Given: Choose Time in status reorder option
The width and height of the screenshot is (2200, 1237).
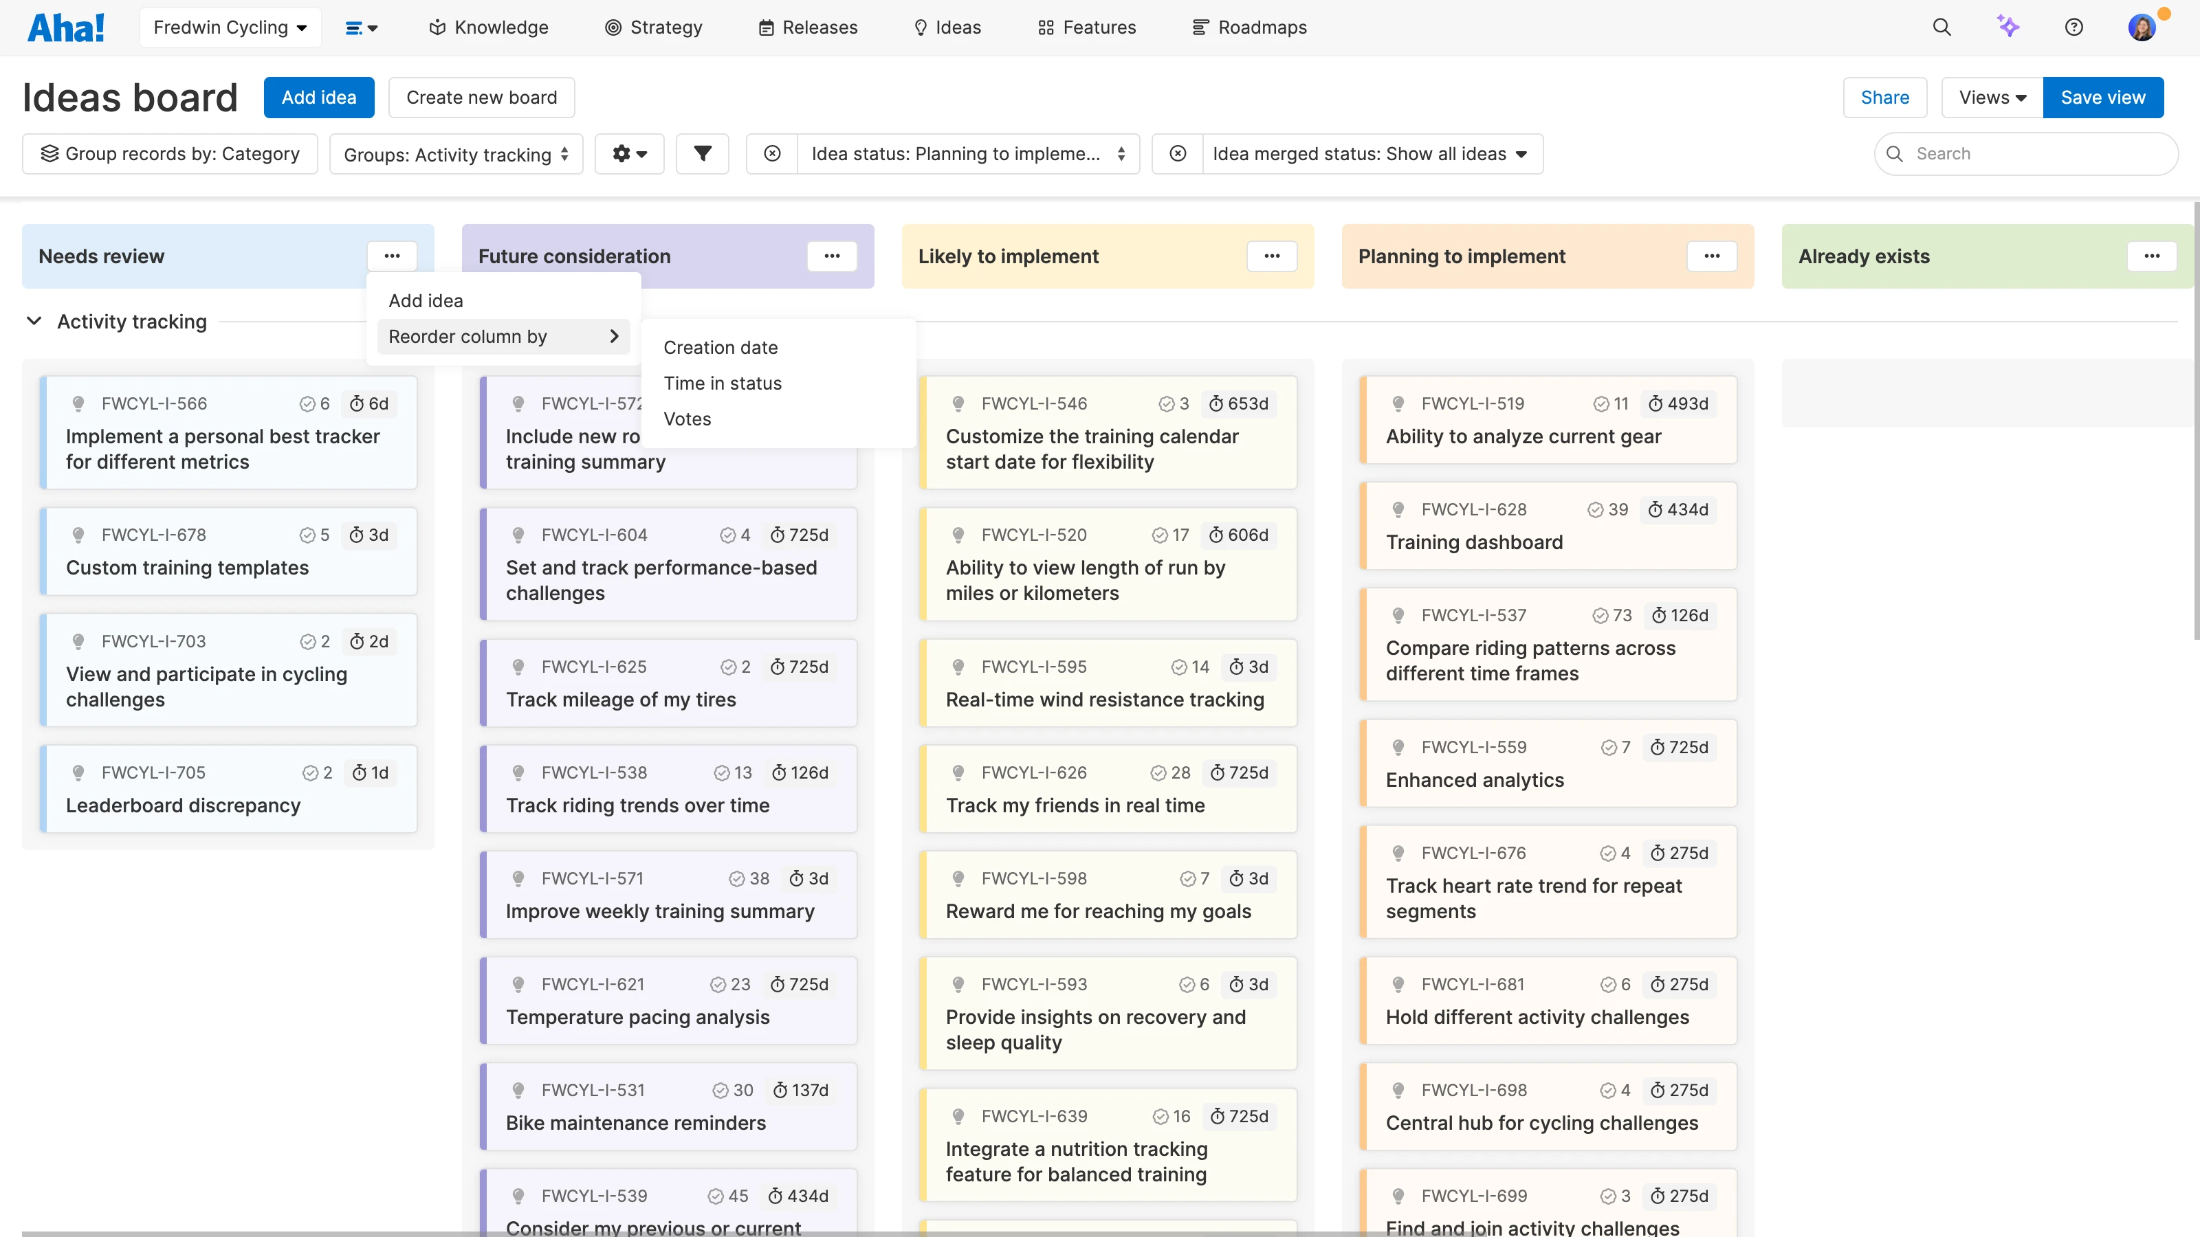Looking at the screenshot, I should click(x=723, y=383).
